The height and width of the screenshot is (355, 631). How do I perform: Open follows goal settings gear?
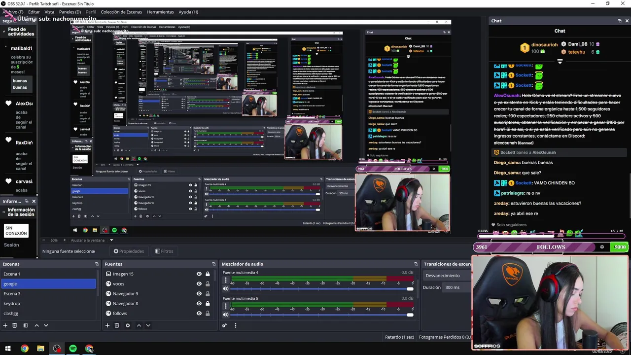click(x=602, y=247)
